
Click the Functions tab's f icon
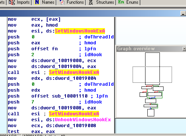pyautogui.click(x=62, y=2)
